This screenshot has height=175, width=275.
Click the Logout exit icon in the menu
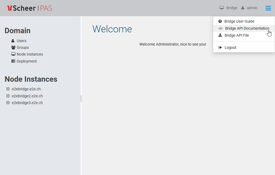click(x=220, y=47)
